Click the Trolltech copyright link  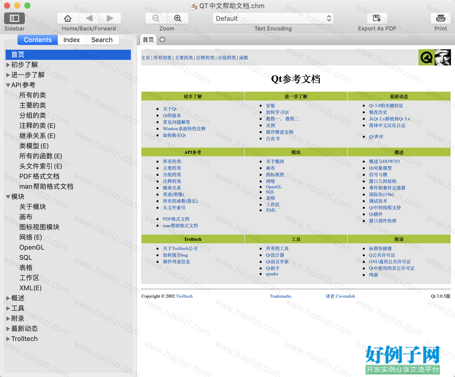(184, 296)
